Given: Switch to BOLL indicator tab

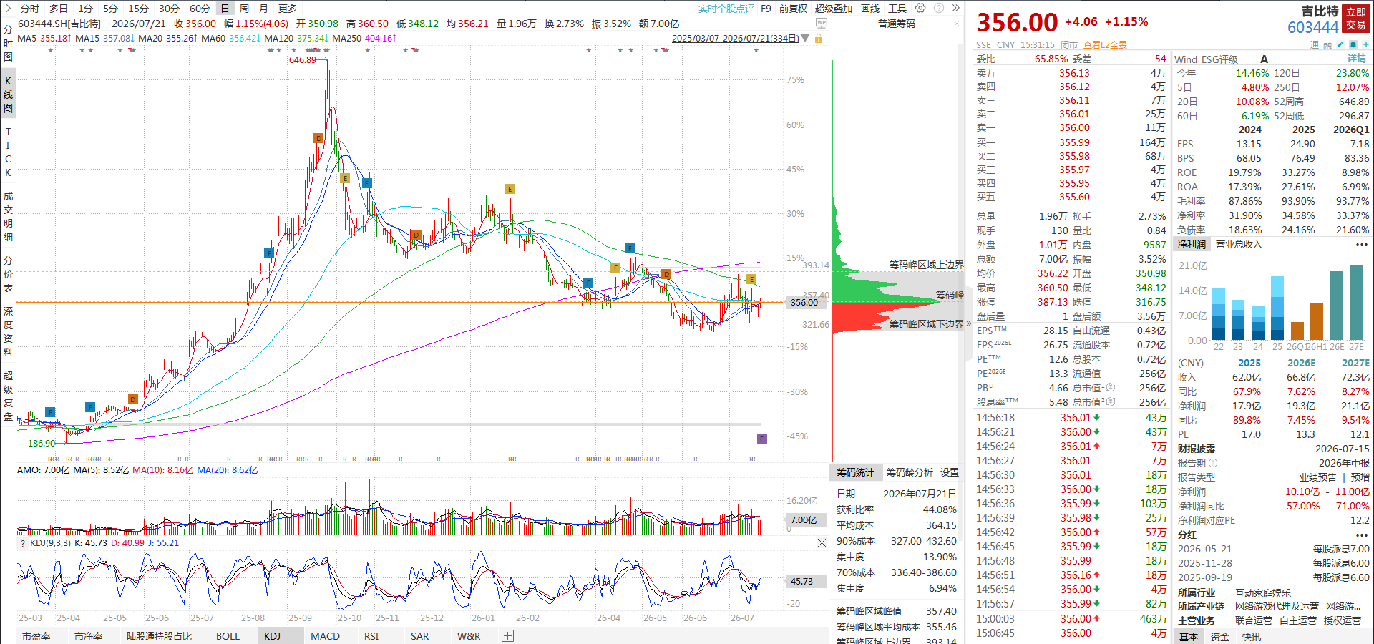Looking at the screenshot, I should click(228, 636).
